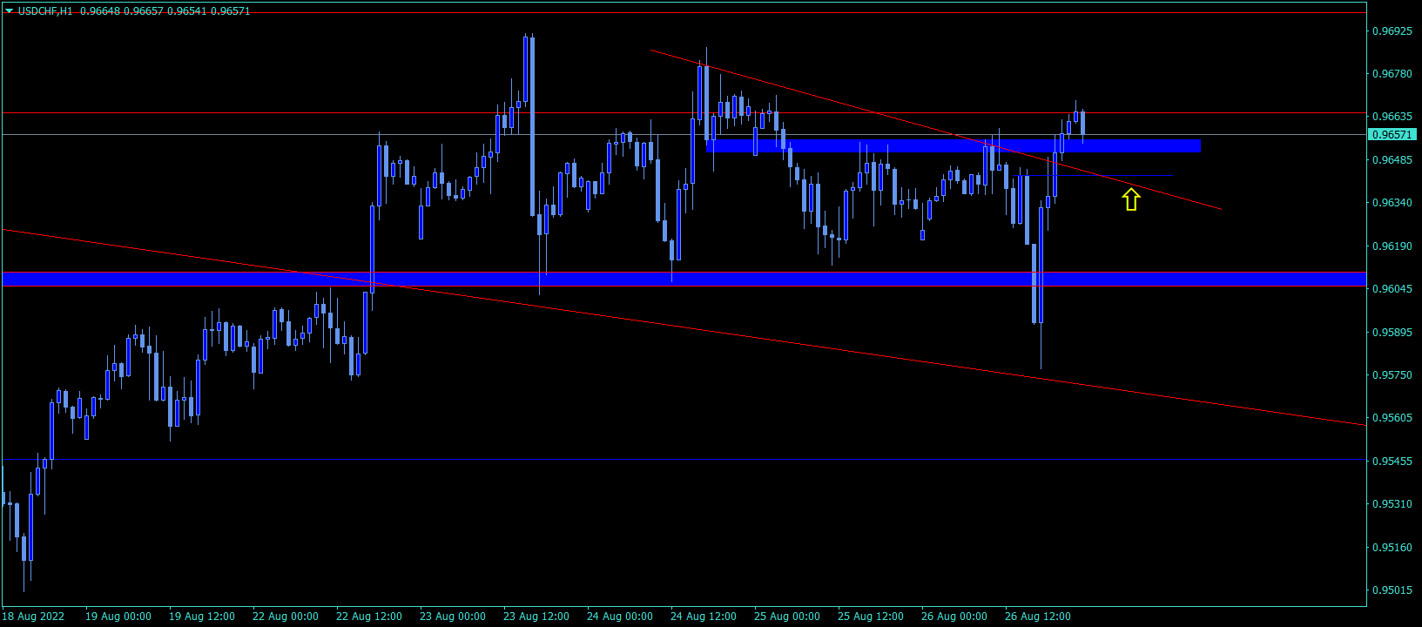Click the 23 Aug 12:00 time label
Screen dimensions: 1422x627
(536, 617)
